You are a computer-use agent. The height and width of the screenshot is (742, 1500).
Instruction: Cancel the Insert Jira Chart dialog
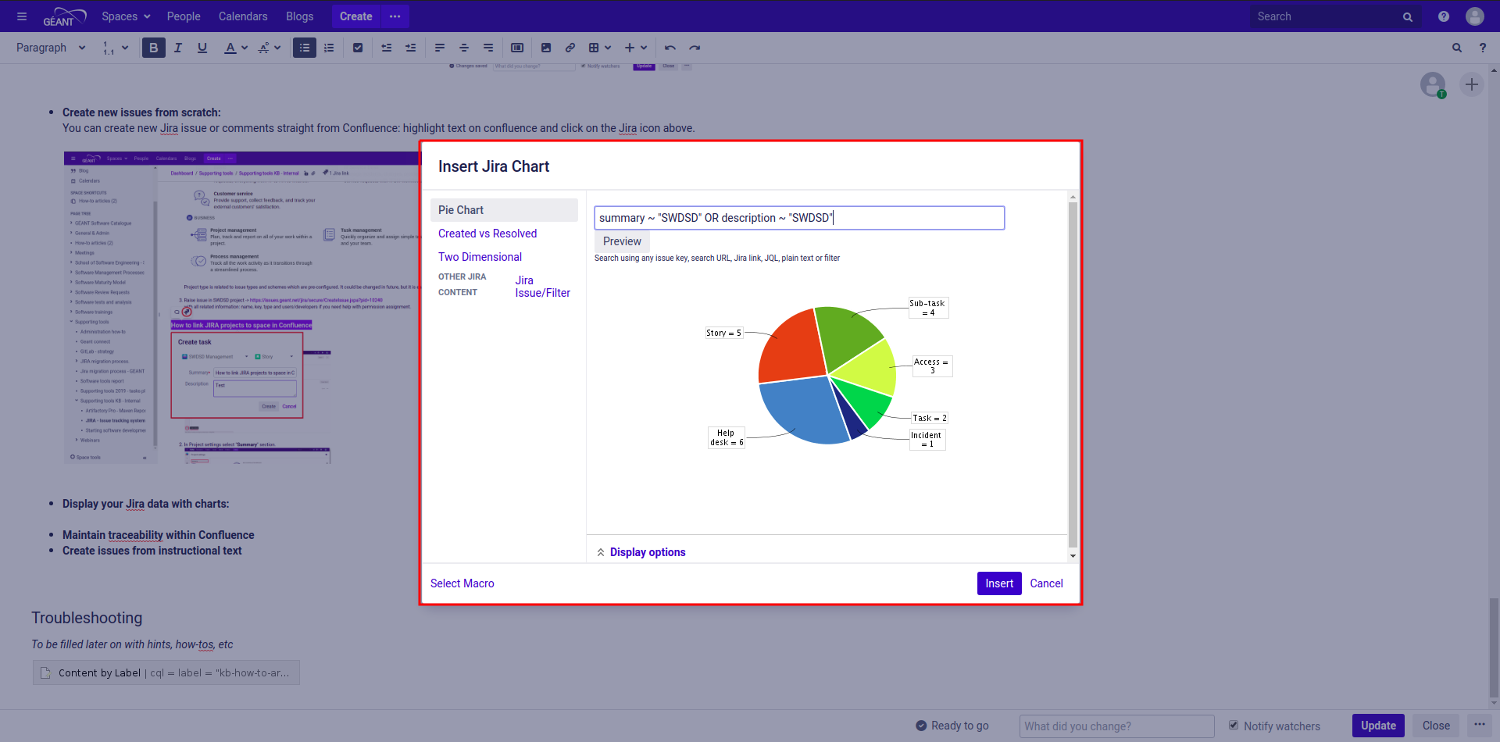[x=1046, y=583]
